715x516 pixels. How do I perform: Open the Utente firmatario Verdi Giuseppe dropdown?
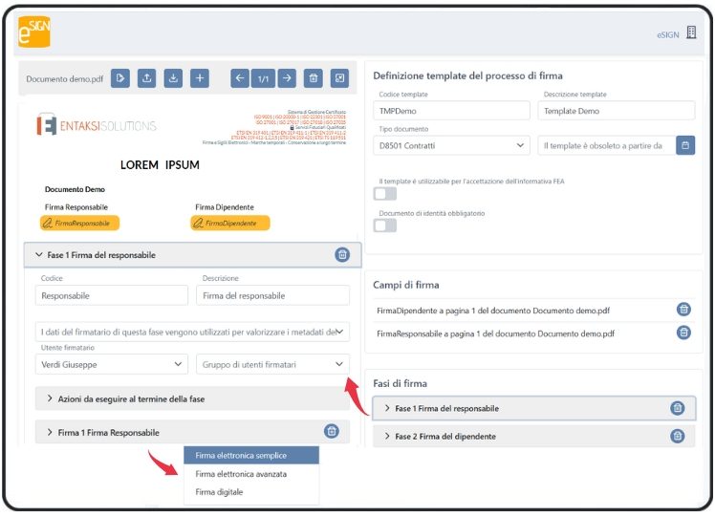(x=112, y=364)
